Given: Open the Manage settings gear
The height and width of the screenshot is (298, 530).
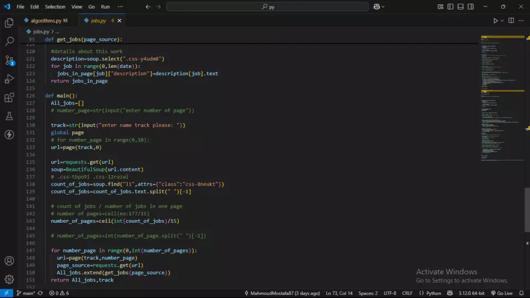Looking at the screenshot, I should click(9, 279).
